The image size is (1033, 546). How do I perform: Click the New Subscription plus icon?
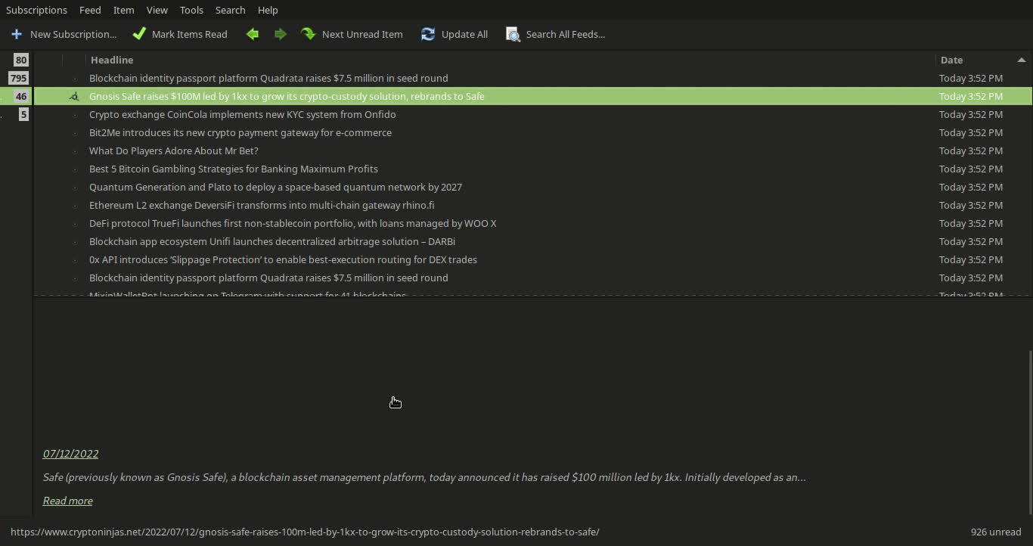[x=17, y=34]
